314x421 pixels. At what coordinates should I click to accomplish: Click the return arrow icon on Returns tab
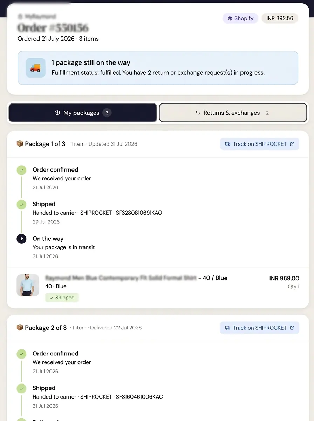[x=198, y=113]
